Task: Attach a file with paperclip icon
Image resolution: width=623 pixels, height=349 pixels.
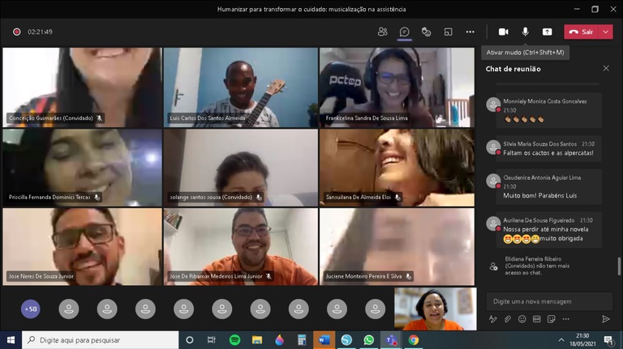Action: tap(507, 319)
